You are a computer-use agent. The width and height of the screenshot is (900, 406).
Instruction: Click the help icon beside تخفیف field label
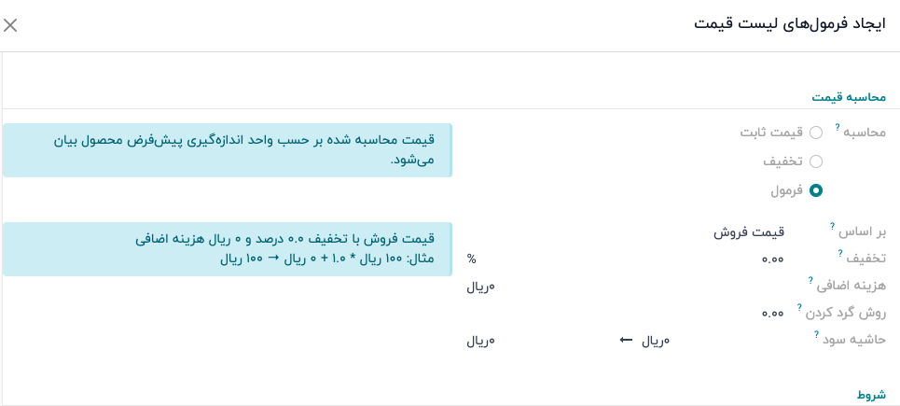pos(840,253)
